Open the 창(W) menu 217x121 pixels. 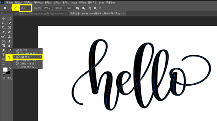[x=101, y=3]
